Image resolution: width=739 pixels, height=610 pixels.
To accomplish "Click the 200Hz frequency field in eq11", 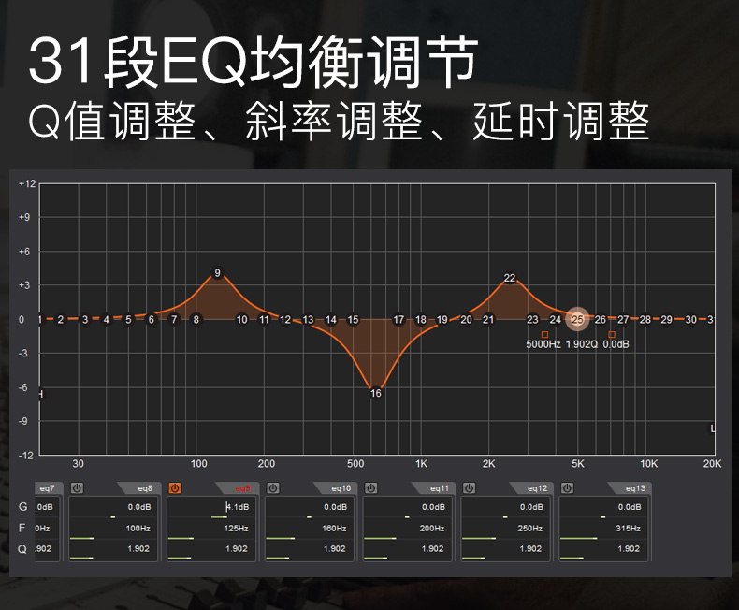I will coord(432,529).
